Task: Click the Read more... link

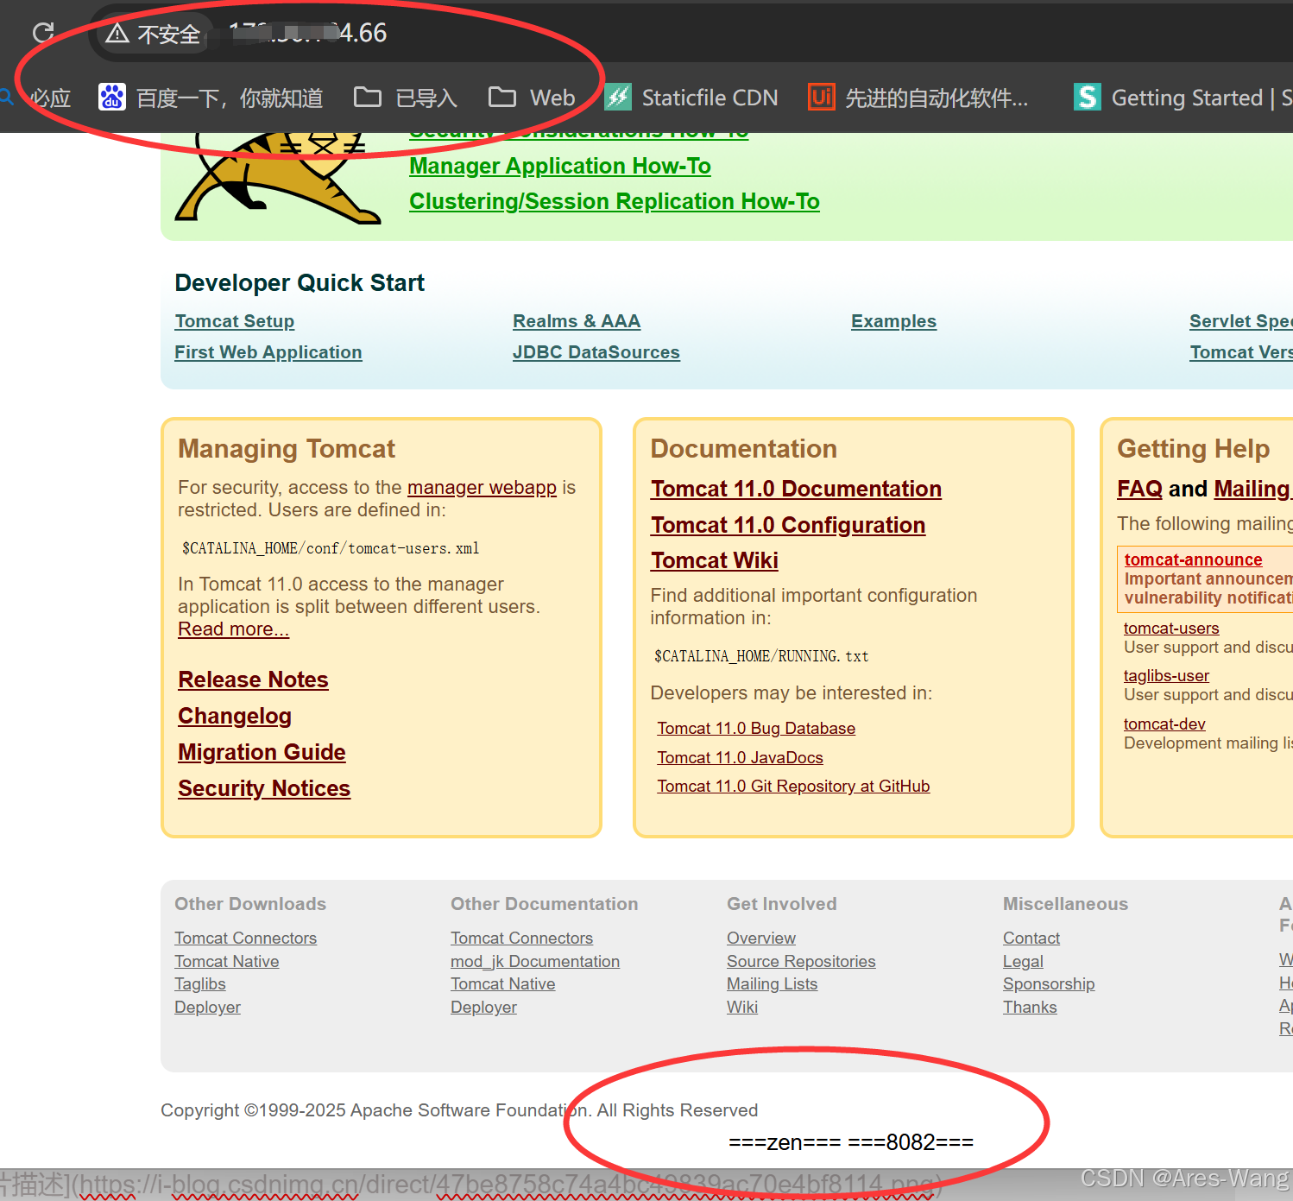Action: (x=233, y=629)
